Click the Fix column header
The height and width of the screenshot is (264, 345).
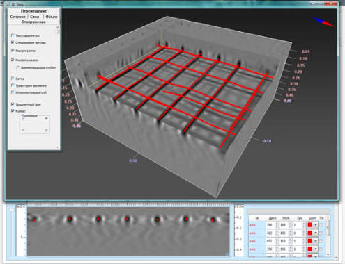(322, 218)
